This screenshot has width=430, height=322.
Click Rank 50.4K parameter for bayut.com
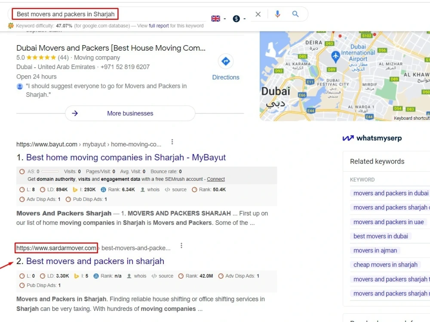point(209,189)
